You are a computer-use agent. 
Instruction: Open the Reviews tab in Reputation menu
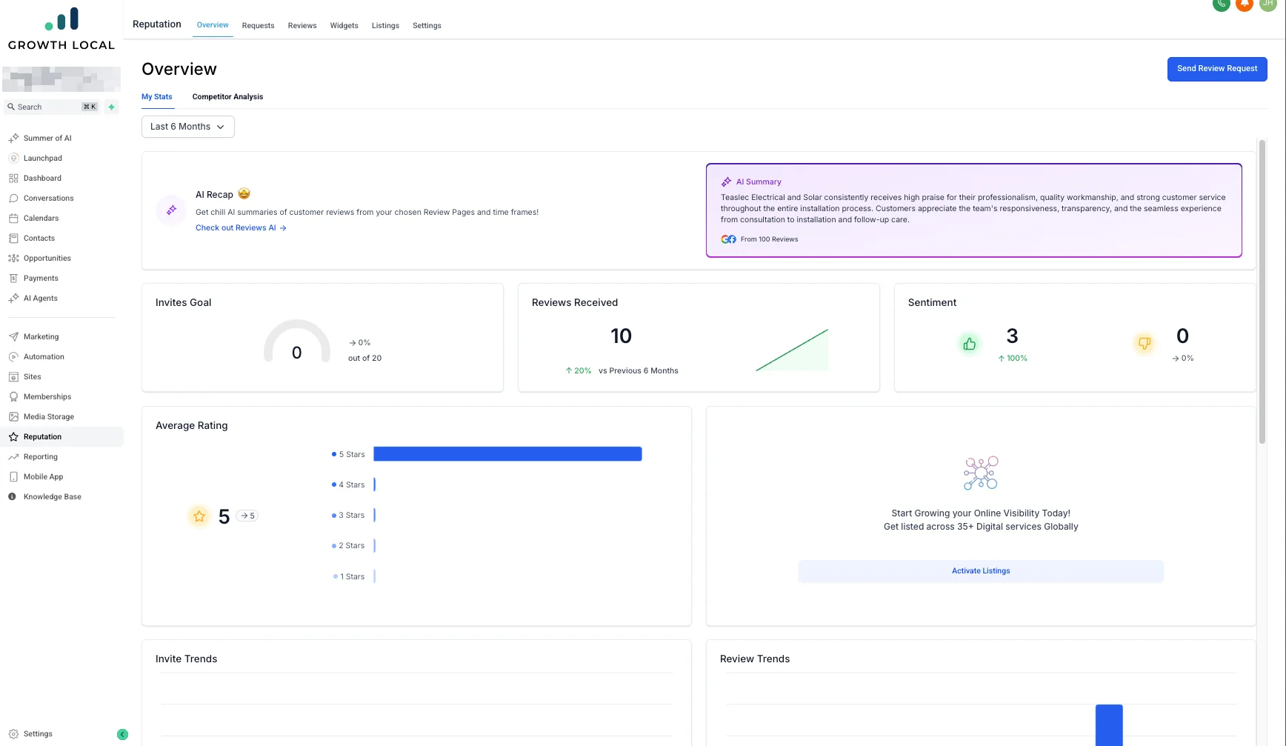point(301,25)
